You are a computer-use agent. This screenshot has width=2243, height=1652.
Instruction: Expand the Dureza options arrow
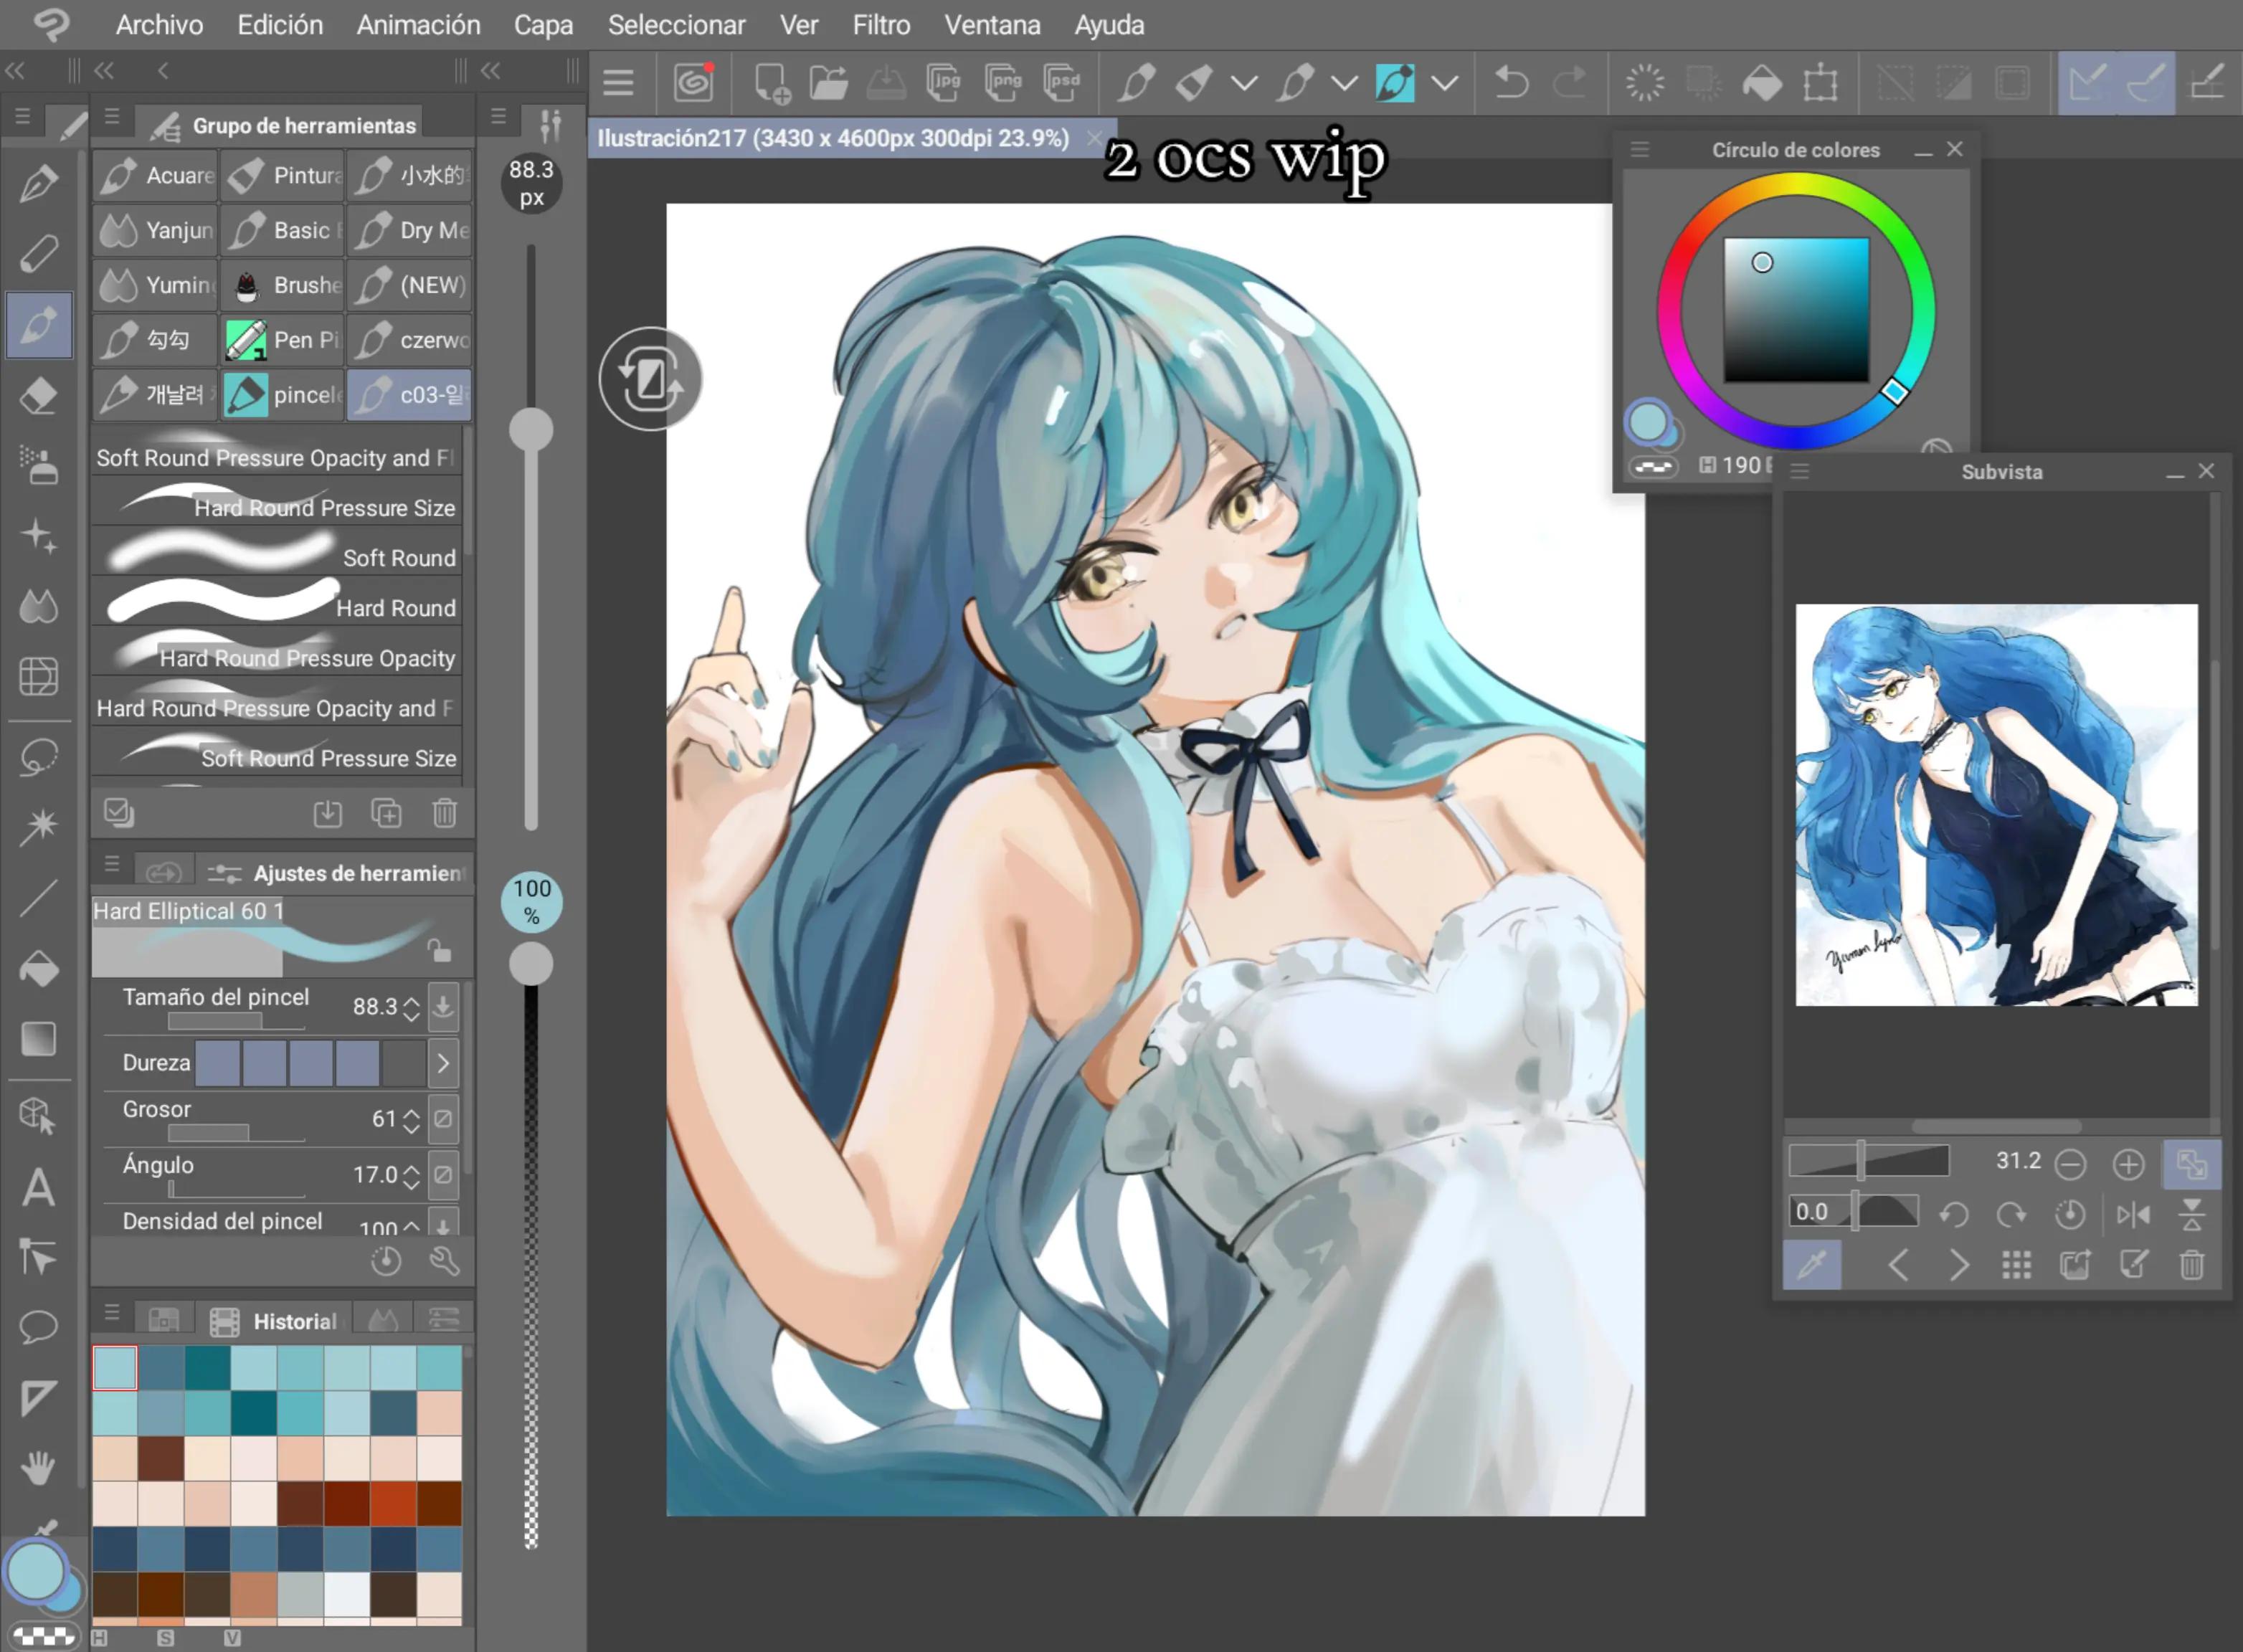(443, 1063)
